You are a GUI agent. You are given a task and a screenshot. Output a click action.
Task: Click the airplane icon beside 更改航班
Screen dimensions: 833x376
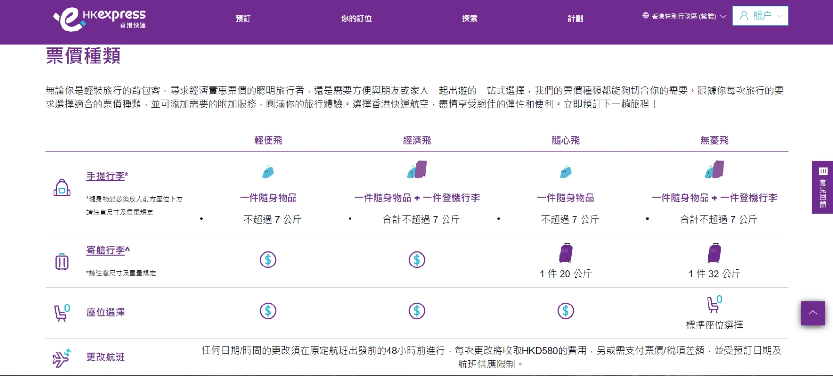[x=62, y=358]
